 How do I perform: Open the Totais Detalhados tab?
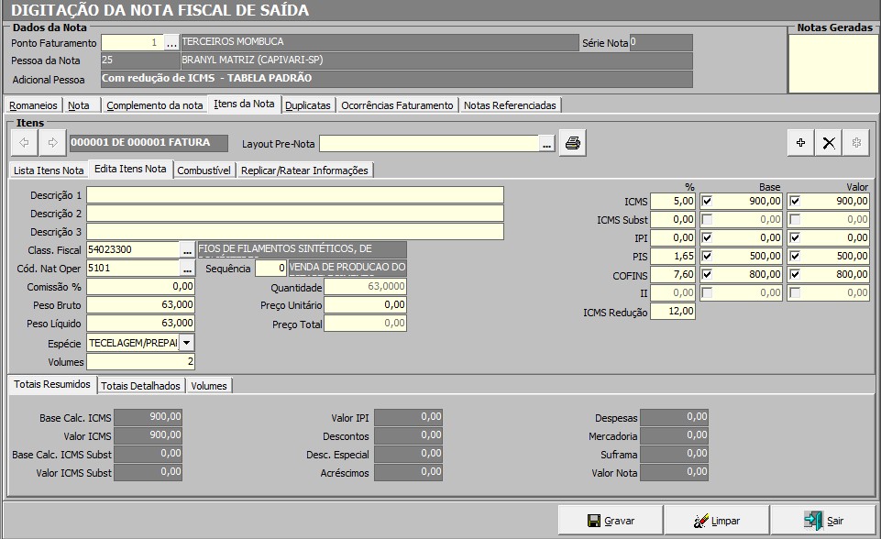[141, 386]
